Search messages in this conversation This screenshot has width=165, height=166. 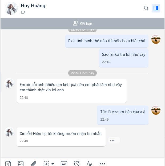click(x=146, y=8)
